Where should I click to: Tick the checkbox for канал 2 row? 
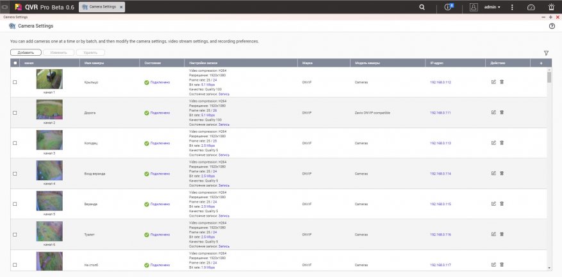pos(15,113)
